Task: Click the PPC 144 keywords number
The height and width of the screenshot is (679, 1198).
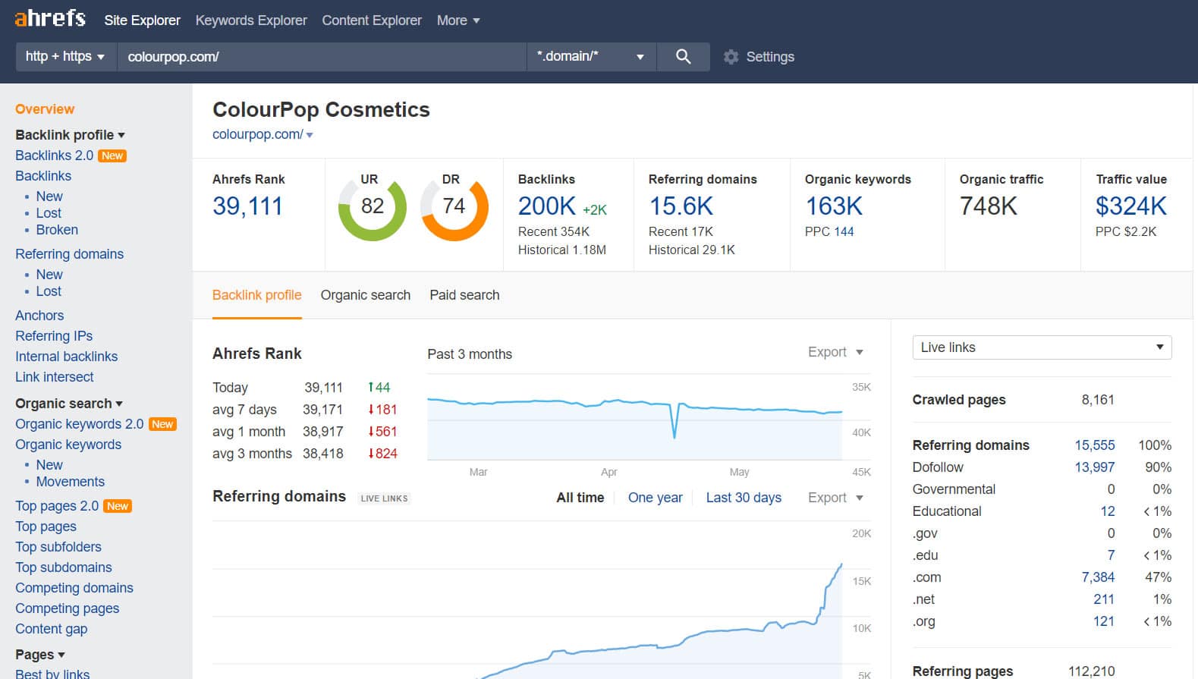Action: click(x=844, y=231)
